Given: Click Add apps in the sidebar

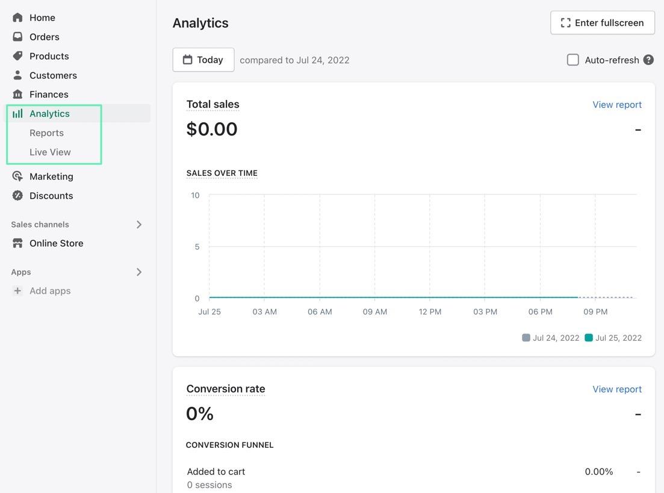Looking at the screenshot, I should [x=50, y=291].
